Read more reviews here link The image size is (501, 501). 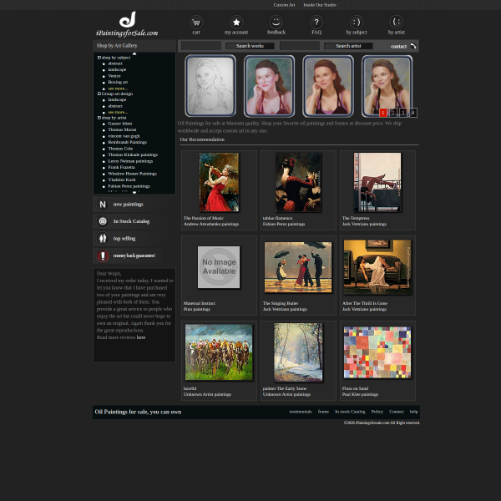(141, 337)
